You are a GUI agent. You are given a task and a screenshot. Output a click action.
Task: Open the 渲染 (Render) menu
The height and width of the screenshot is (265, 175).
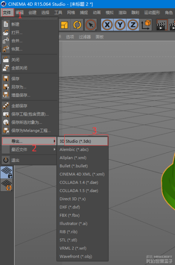[x=122, y=13]
